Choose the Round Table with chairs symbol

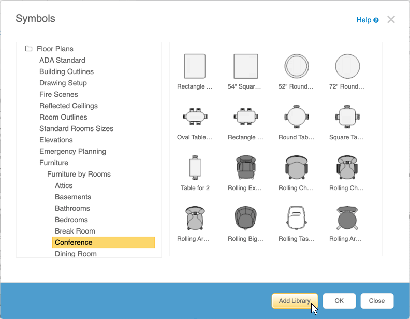(x=297, y=117)
